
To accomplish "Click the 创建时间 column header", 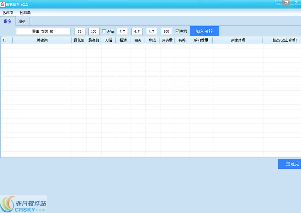I will pos(237,40).
